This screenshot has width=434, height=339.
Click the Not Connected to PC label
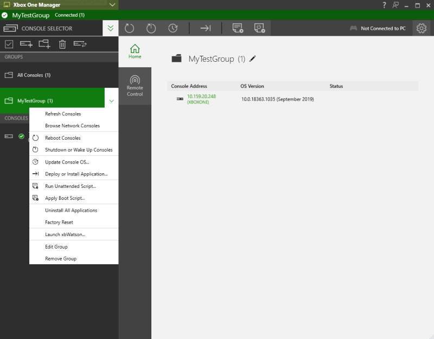point(383,29)
